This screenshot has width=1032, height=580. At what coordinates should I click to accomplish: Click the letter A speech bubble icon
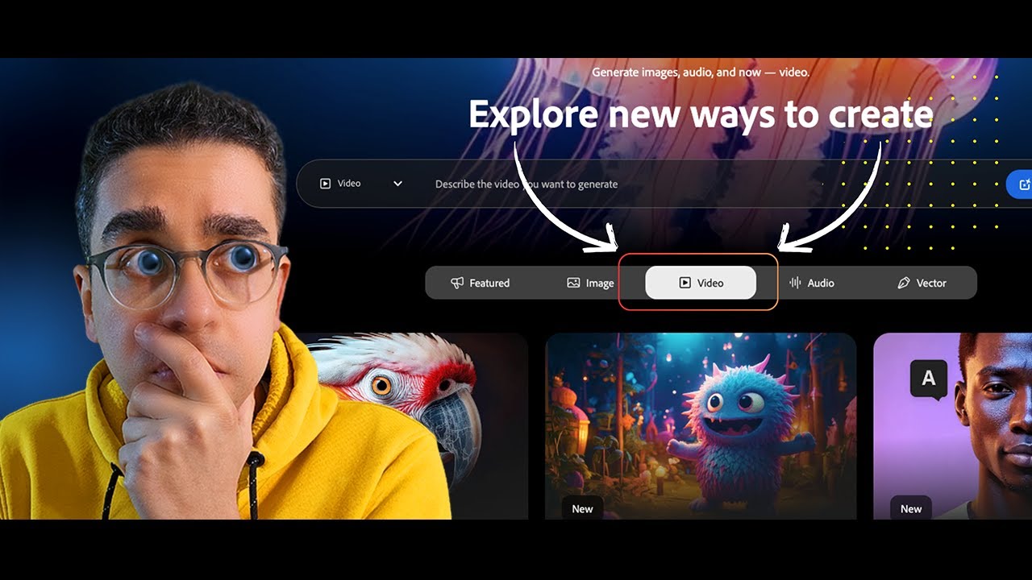point(929,378)
